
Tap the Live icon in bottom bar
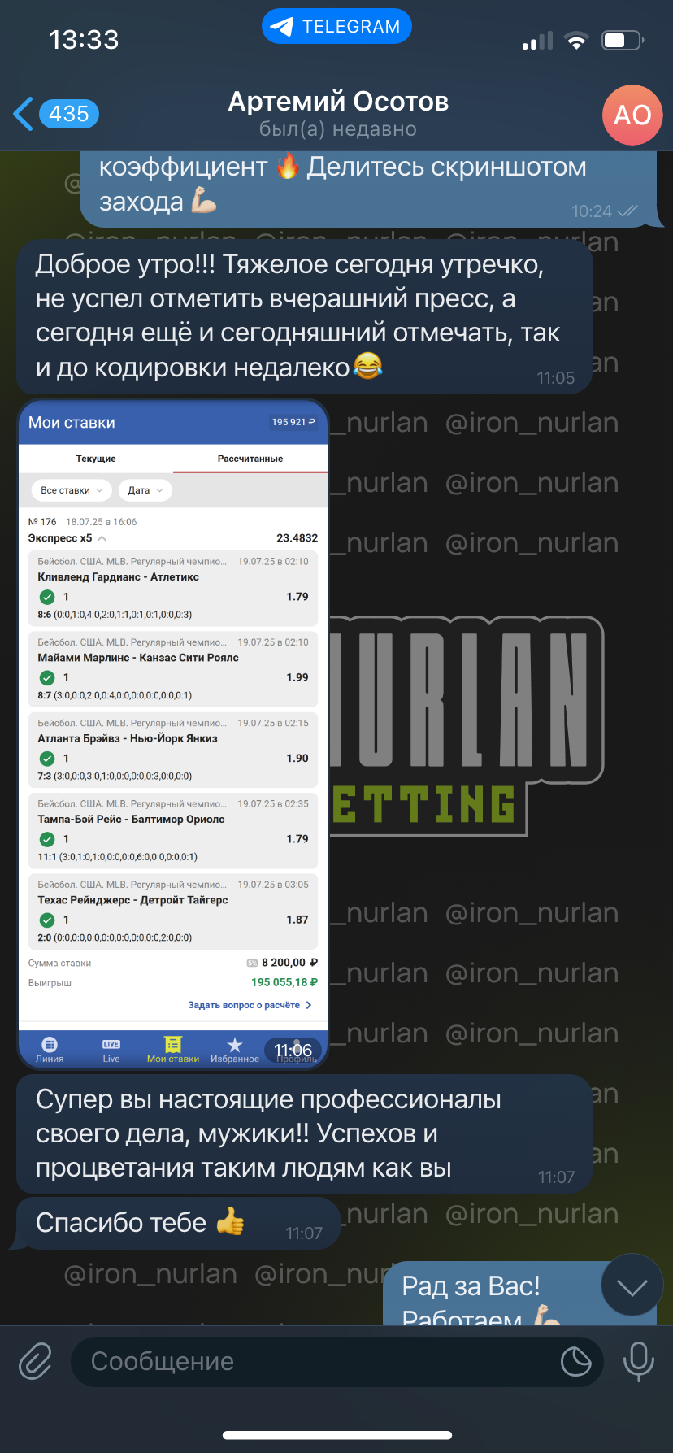click(x=111, y=1050)
